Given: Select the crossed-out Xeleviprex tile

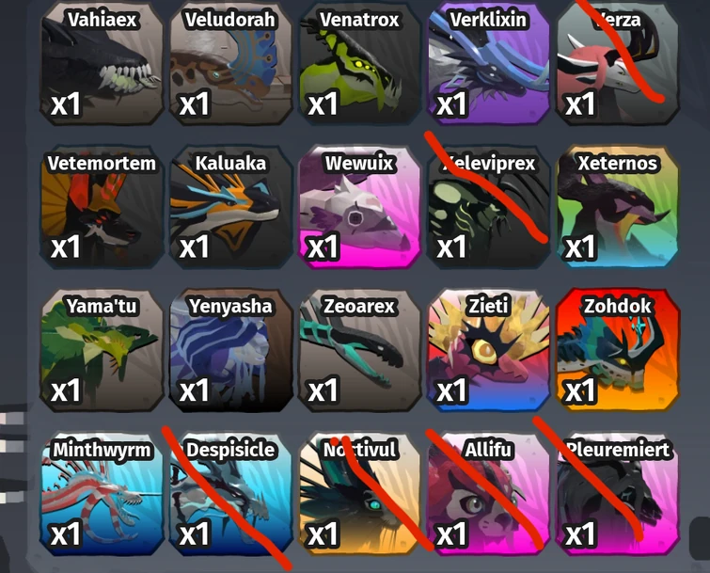Looking at the screenshot, I should pyautogui.click(x=489, y=207).
